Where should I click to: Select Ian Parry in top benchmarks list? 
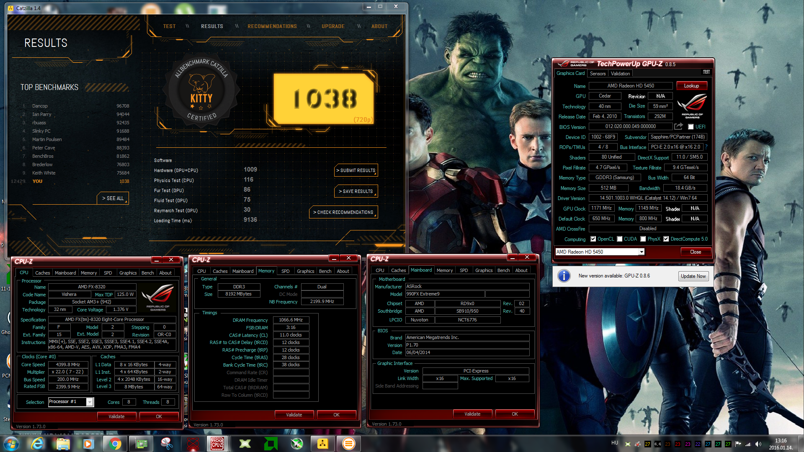coord(75,115)
